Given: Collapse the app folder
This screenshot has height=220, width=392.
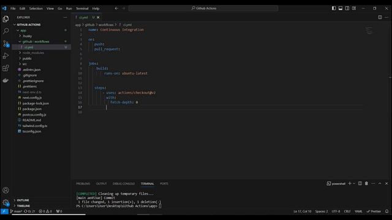Looking at the screenshot, I should point(23,31).
